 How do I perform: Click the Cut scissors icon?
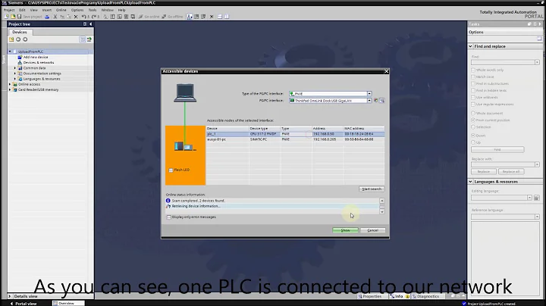(x=55, y=17)
